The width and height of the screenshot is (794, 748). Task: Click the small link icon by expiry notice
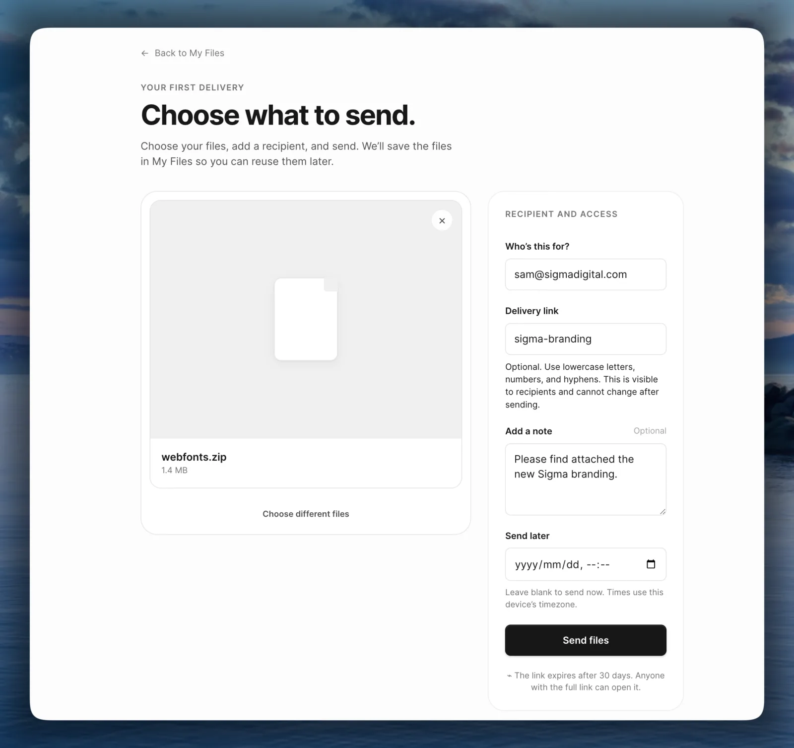pyautogui.click(x=509, y=676)
